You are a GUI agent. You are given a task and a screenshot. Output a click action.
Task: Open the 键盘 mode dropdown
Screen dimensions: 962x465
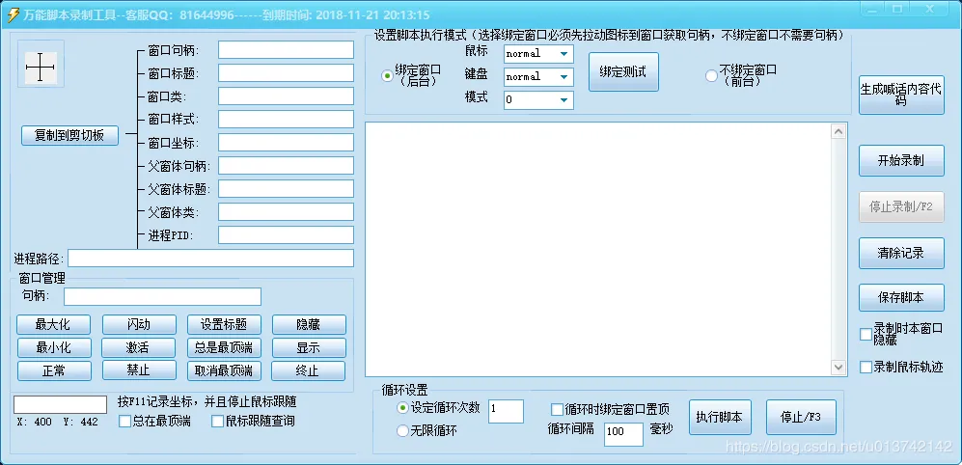coord(538,77)
